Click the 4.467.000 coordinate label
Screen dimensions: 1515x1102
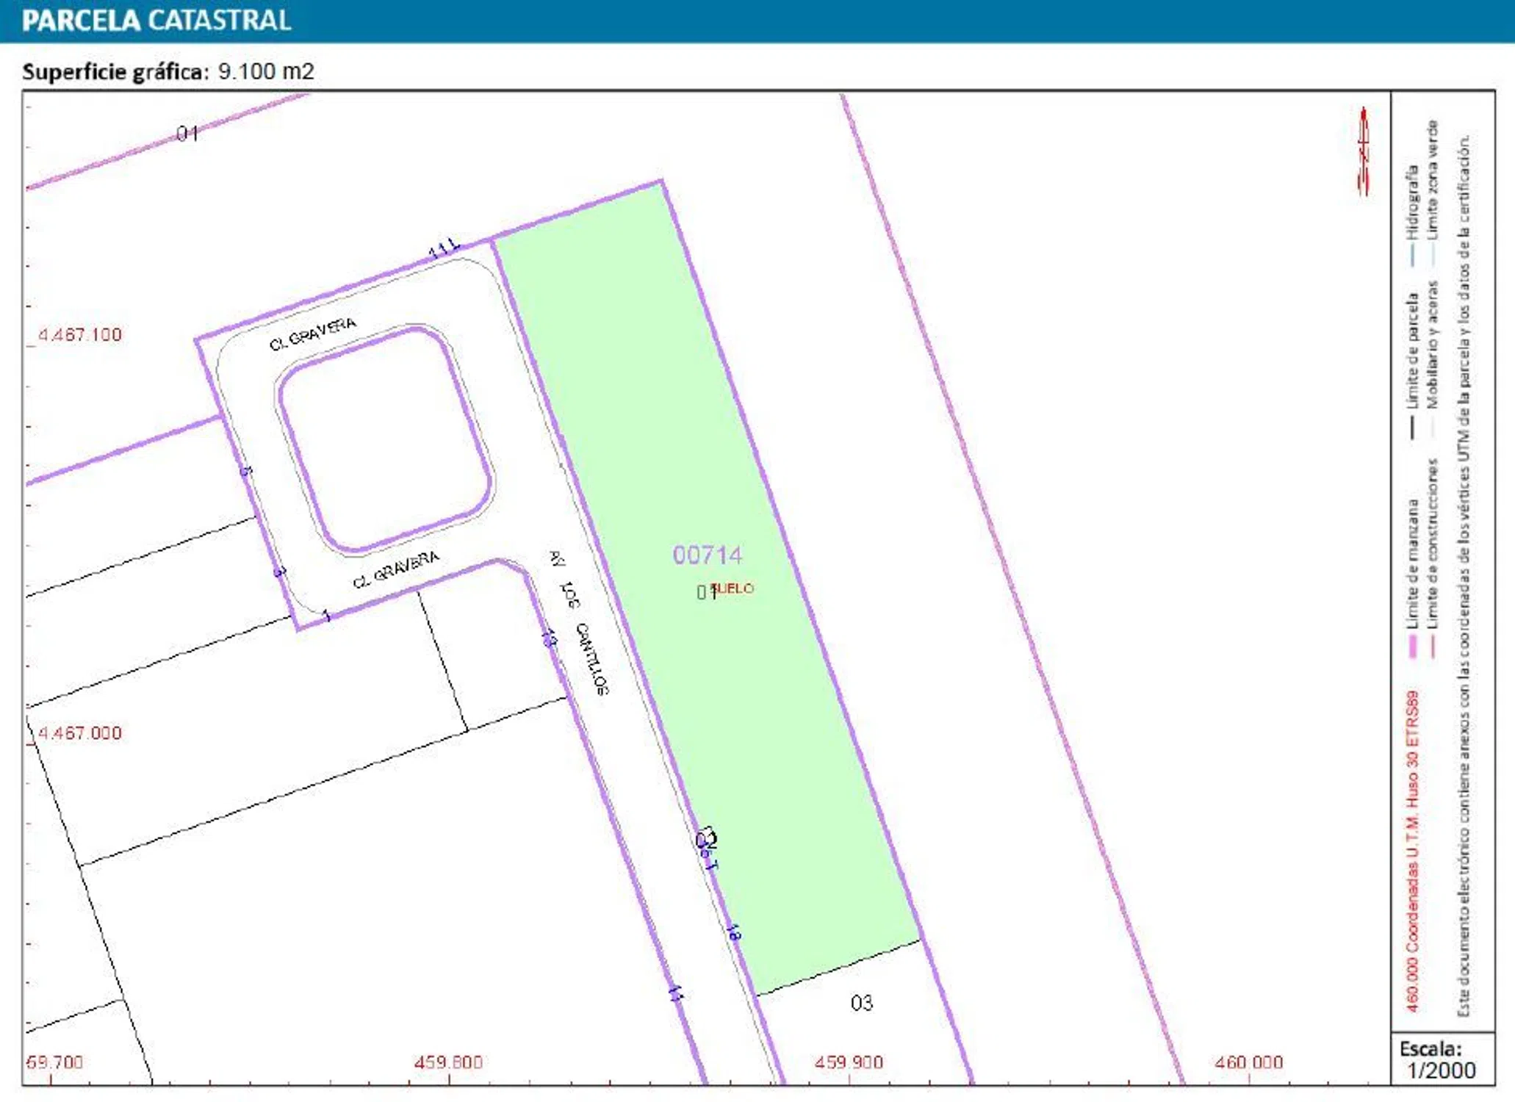click(79, 733)
